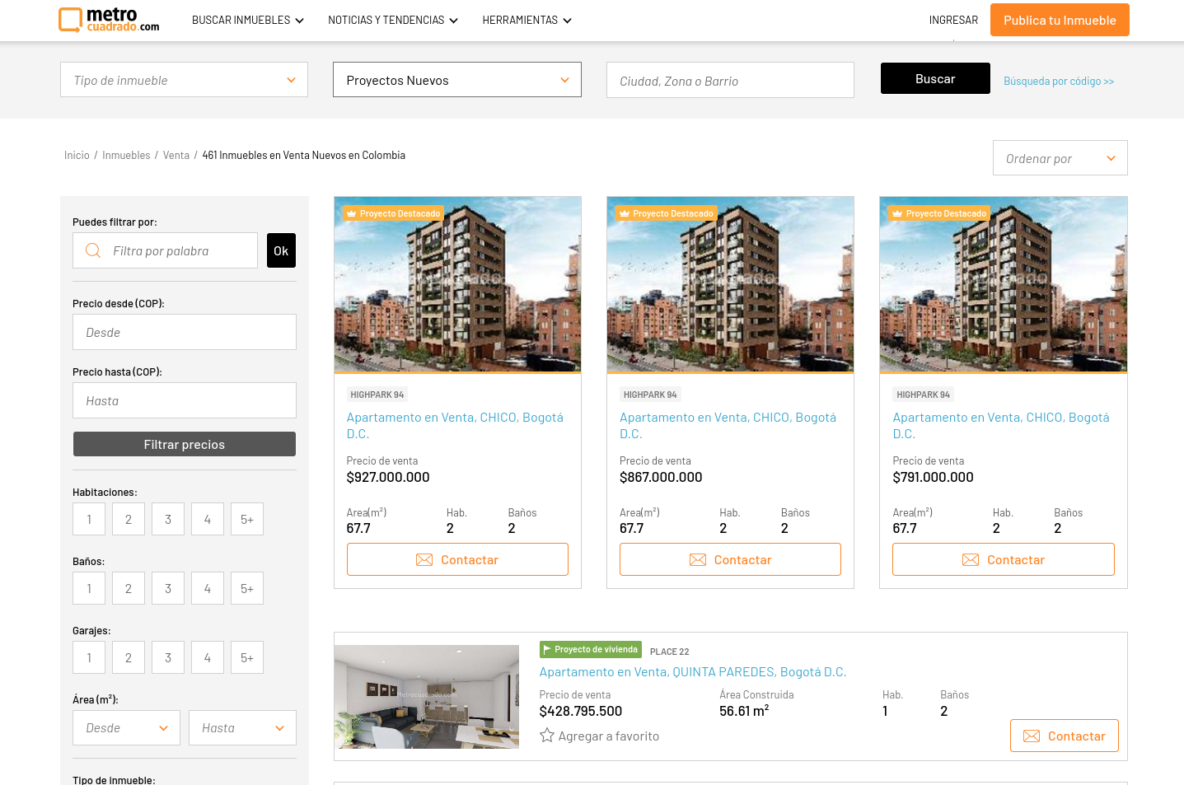This screenshot has width=1184, height=785.
Task: Click envelope icon on $927.000.000 listing
Action: (x=424, y=560)
